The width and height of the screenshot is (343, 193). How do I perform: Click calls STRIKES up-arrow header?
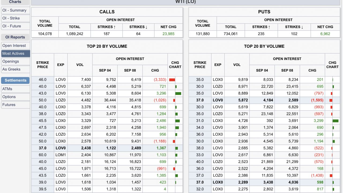[x=106, y=27]
